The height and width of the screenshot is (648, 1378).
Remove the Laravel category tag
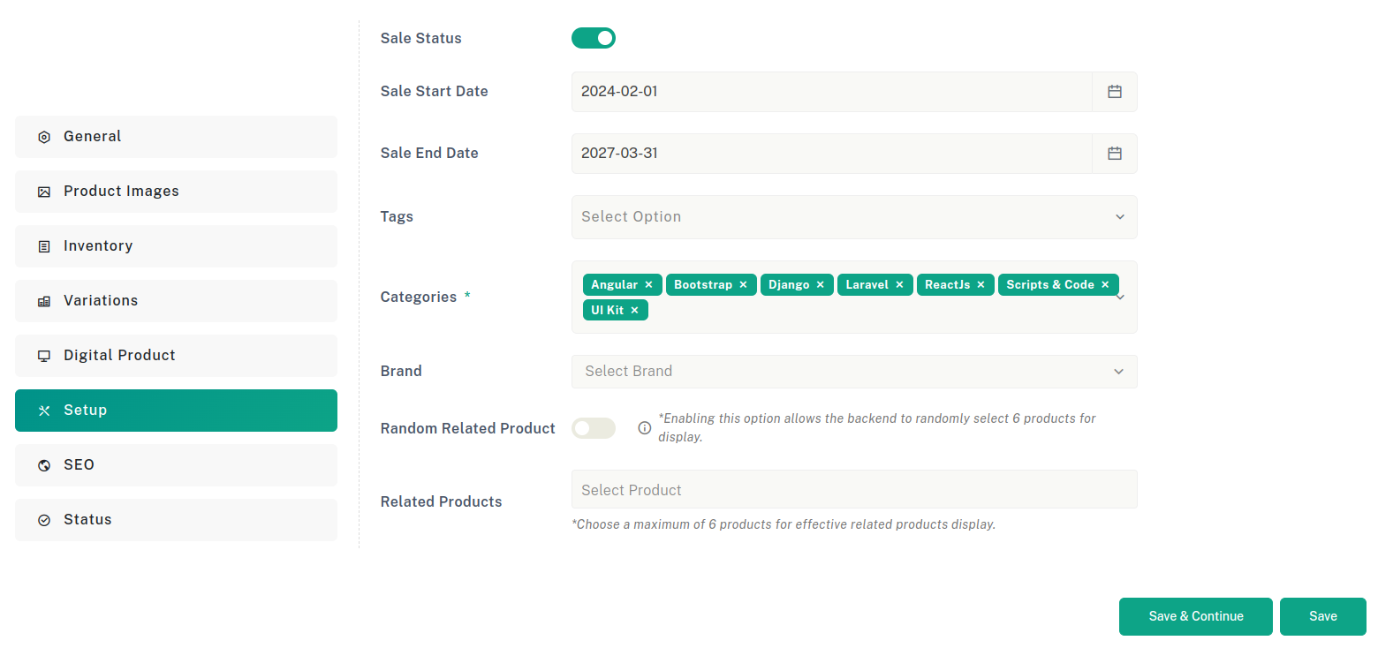[x=899, y=285]
